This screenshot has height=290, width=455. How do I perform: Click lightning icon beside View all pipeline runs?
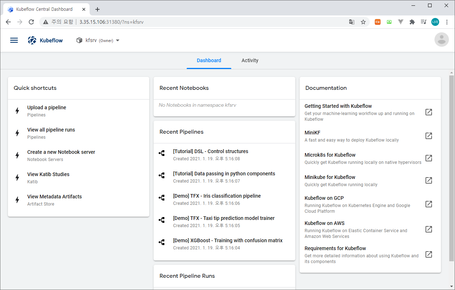pos(17,133)
